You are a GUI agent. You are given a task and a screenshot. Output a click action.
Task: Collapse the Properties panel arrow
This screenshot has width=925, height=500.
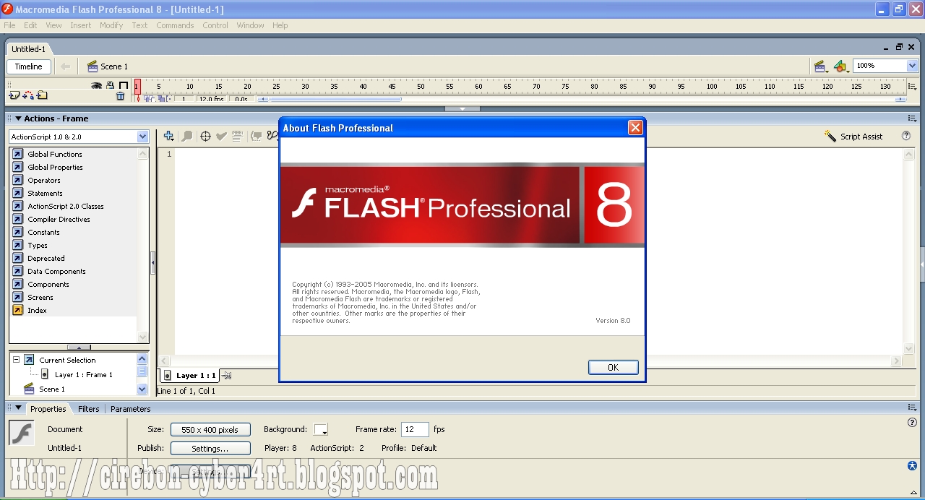click(18, 408)
